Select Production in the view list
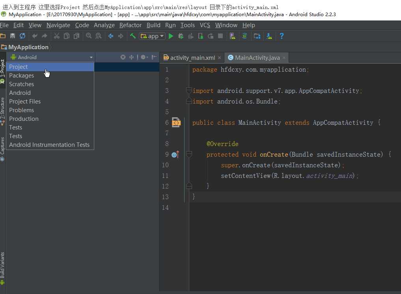The width and height of the screenshot is (401, 294). point(50,119)
